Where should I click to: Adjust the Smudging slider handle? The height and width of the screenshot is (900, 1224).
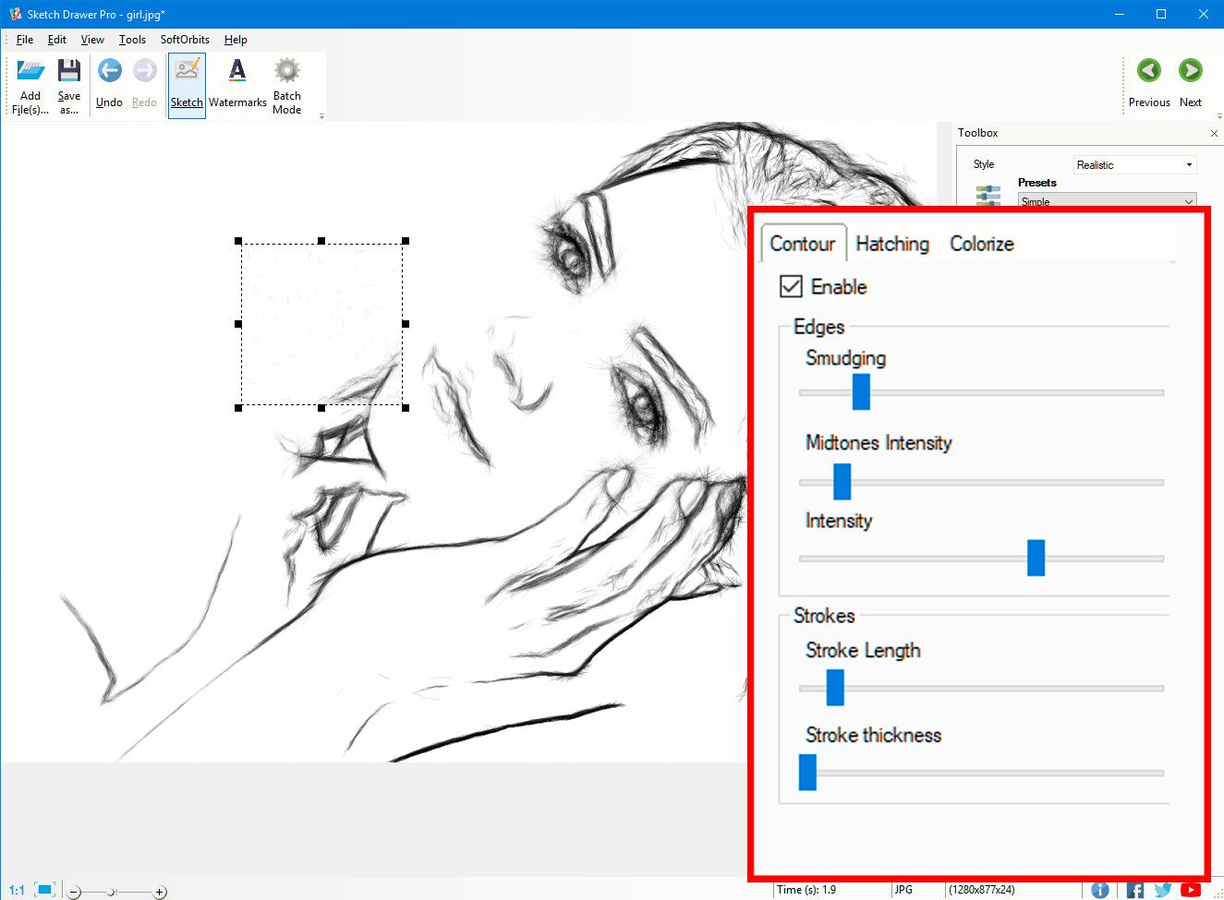pyautogui.click(x=861, y=392)
